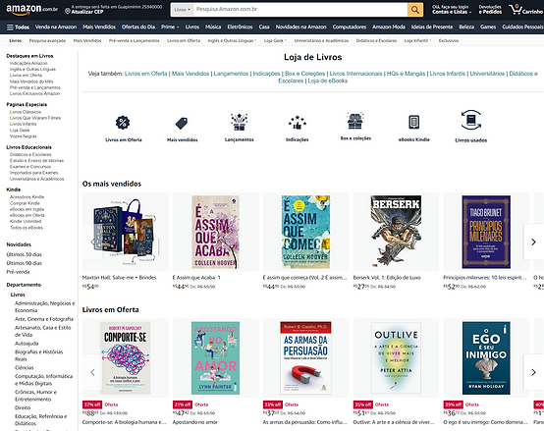Open HQs e Mangás link under Veja também

coord(406,74)
